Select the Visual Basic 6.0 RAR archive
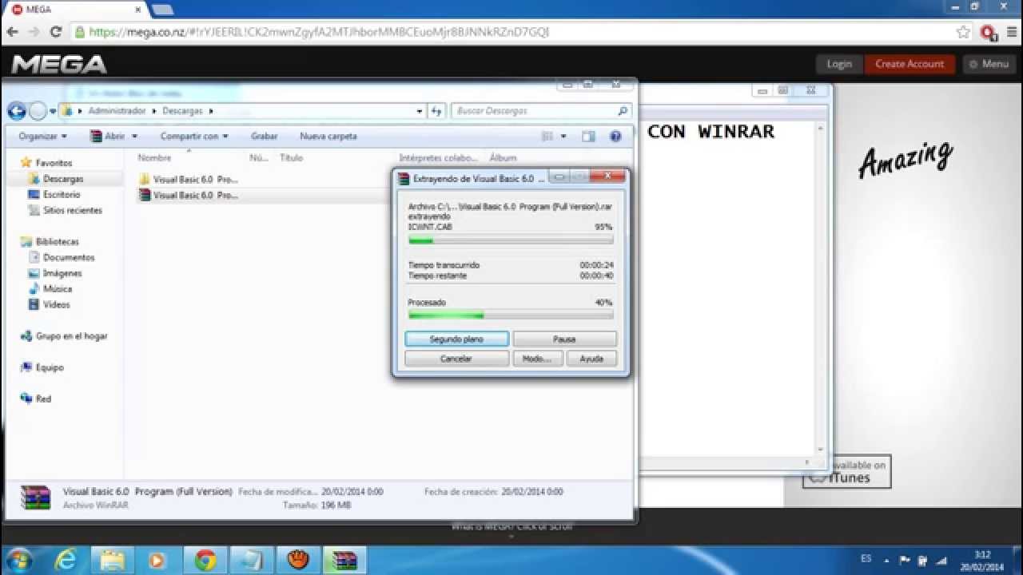Viewport: 1023px width, 575px height. 188,195
